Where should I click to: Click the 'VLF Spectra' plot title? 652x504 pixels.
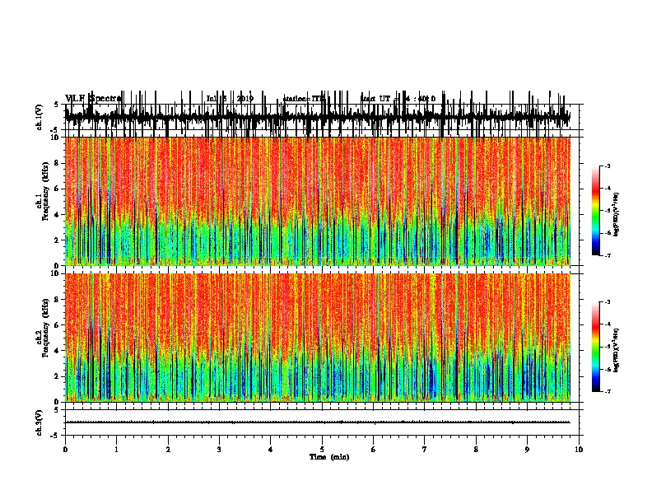(x=93, y=99)
